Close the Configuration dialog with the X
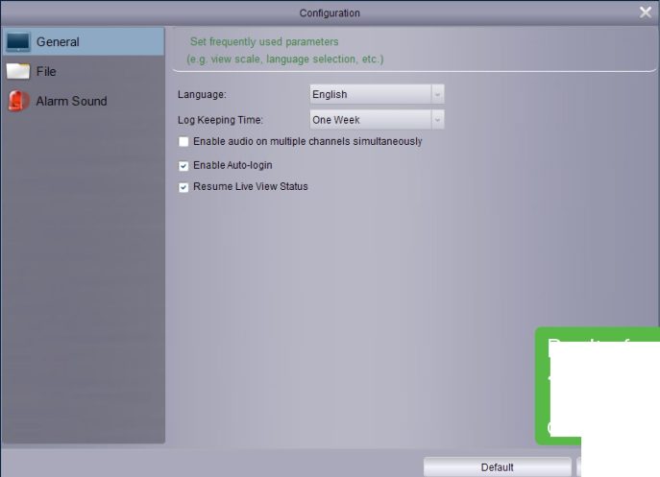The height and width of the screenshot is (477, 660). click(x=646, y=12)
